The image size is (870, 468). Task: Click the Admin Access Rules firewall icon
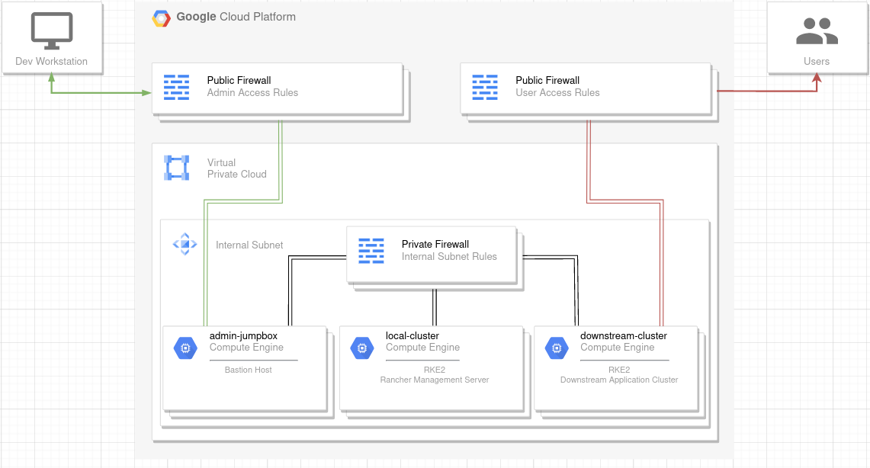(x=176, y=87)
